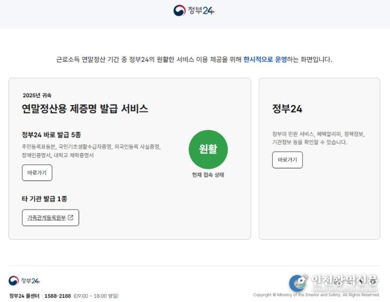Image resolution: width=390 pixels, height=302 pixels.
Task: Click the 2025년 귀속 label
Action: (37, 96)
